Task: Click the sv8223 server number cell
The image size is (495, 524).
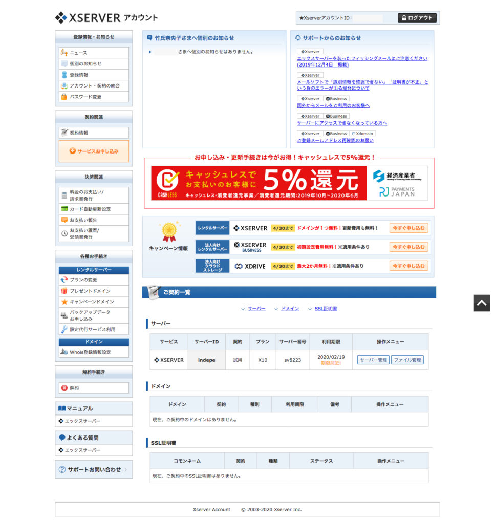Action: pos(292,360)
